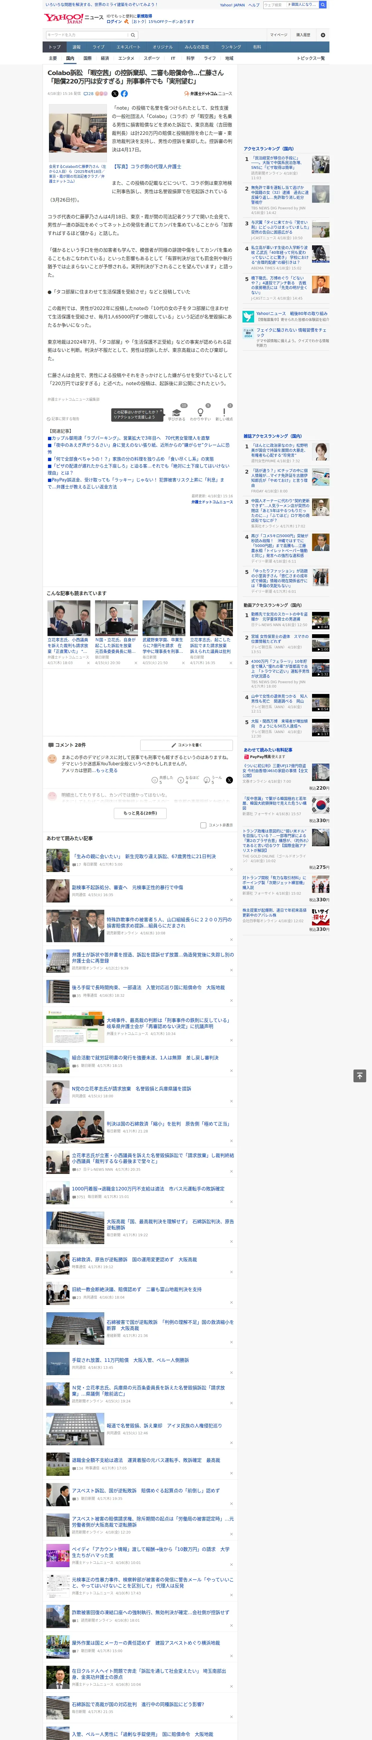Click the 共感した smiley reaction on comment
This screenshot has width=372, height=1740.
point(155,780)
